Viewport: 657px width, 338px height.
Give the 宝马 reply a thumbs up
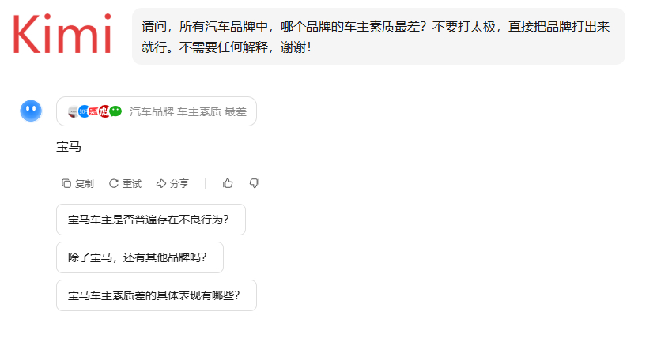(x=228, y=183)
